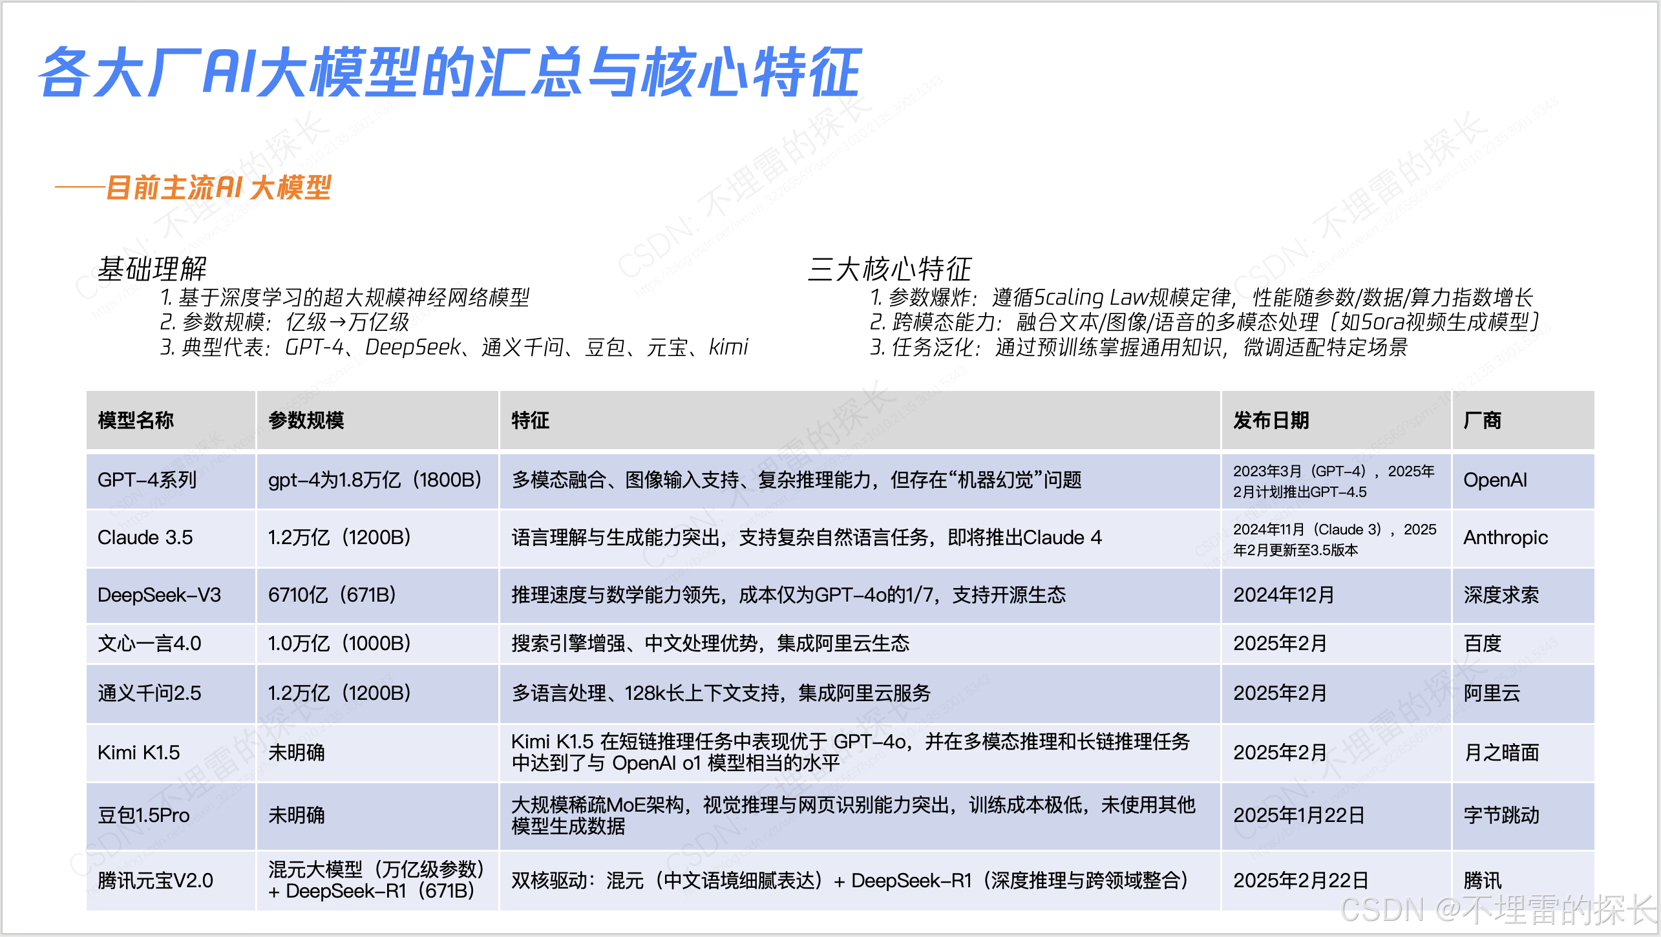Click the 文心一言4.0 row name
Screen dimensions: 1661x937
[149, 644]
